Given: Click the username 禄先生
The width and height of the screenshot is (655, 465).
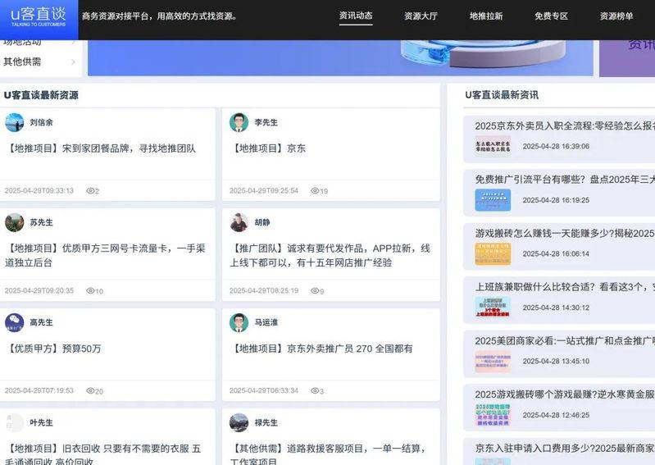Looking at the screenshot, I should [266, 422].
